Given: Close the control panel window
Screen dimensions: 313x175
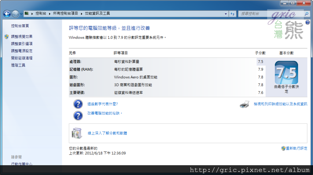Looking at the screenshot, I should 304,3.
